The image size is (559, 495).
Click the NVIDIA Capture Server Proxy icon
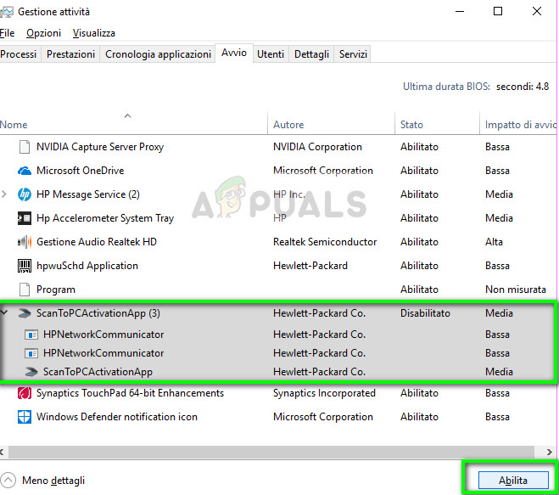click(24, 147)
